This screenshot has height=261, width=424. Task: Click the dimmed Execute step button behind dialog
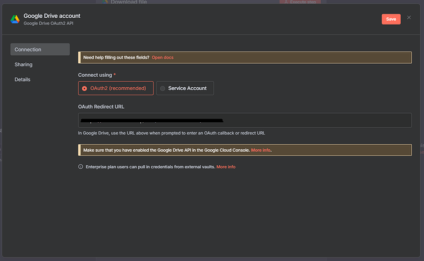click(299, 2)
